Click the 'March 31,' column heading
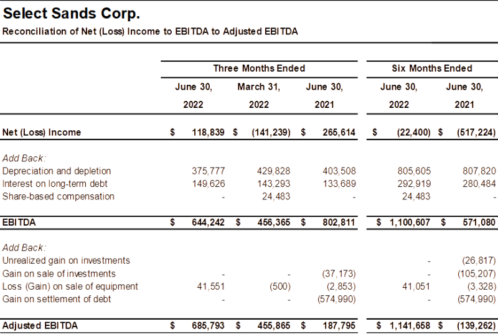This screenshot has height=334, width=498. [259, 87]
